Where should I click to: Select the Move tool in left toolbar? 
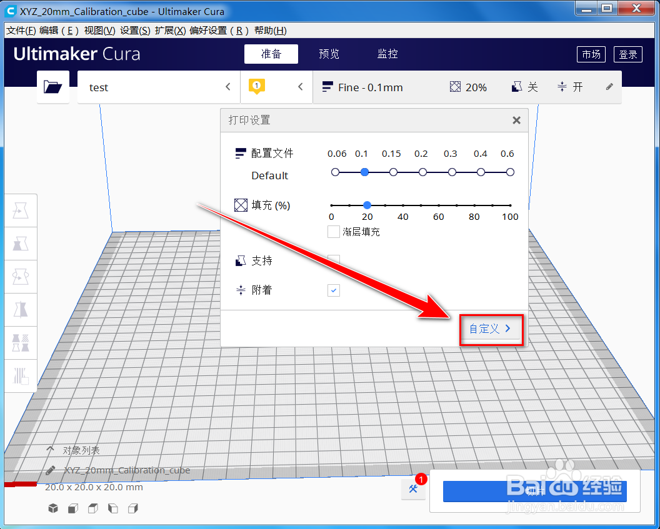pos(21,210)
